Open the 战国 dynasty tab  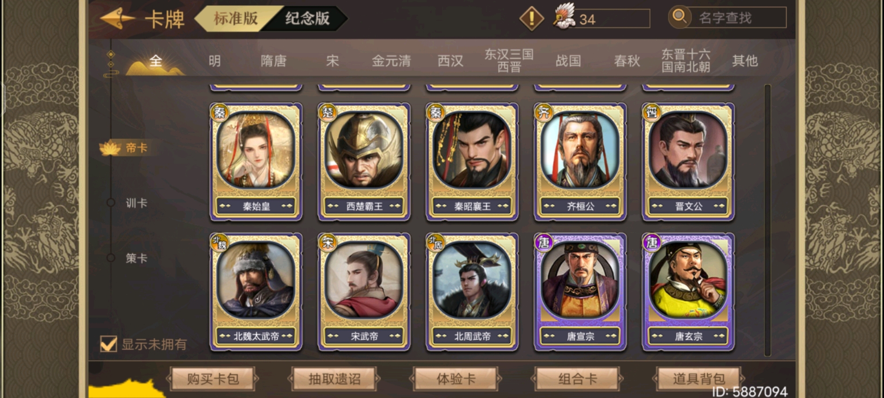pos(568,61)
